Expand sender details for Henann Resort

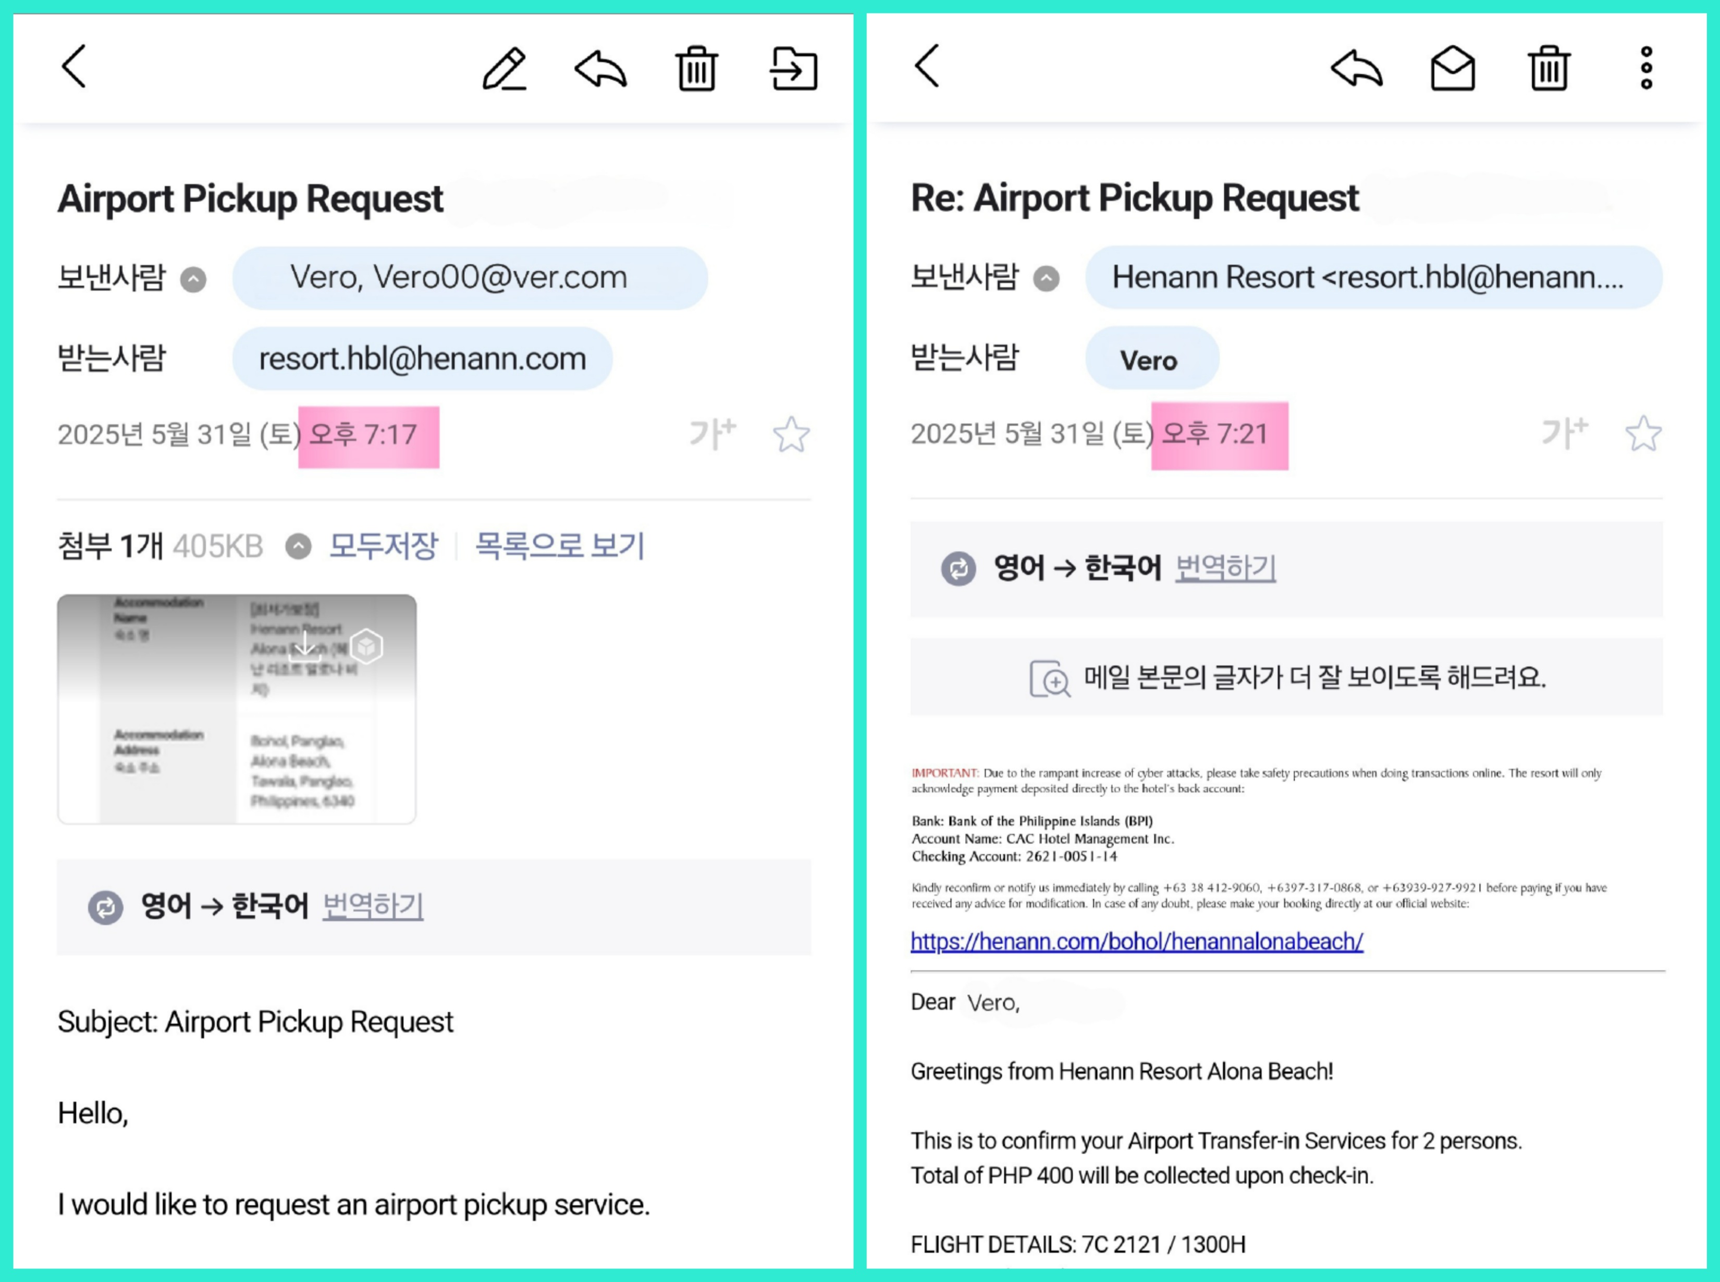tap(1046, 279)
